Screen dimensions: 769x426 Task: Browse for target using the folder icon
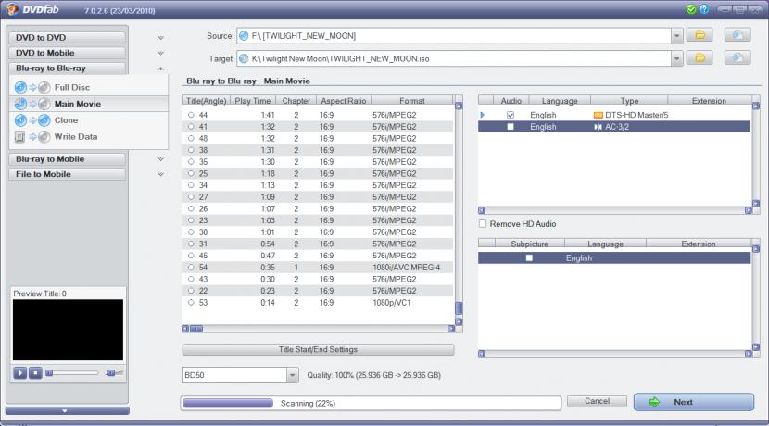tap(701, 57)
